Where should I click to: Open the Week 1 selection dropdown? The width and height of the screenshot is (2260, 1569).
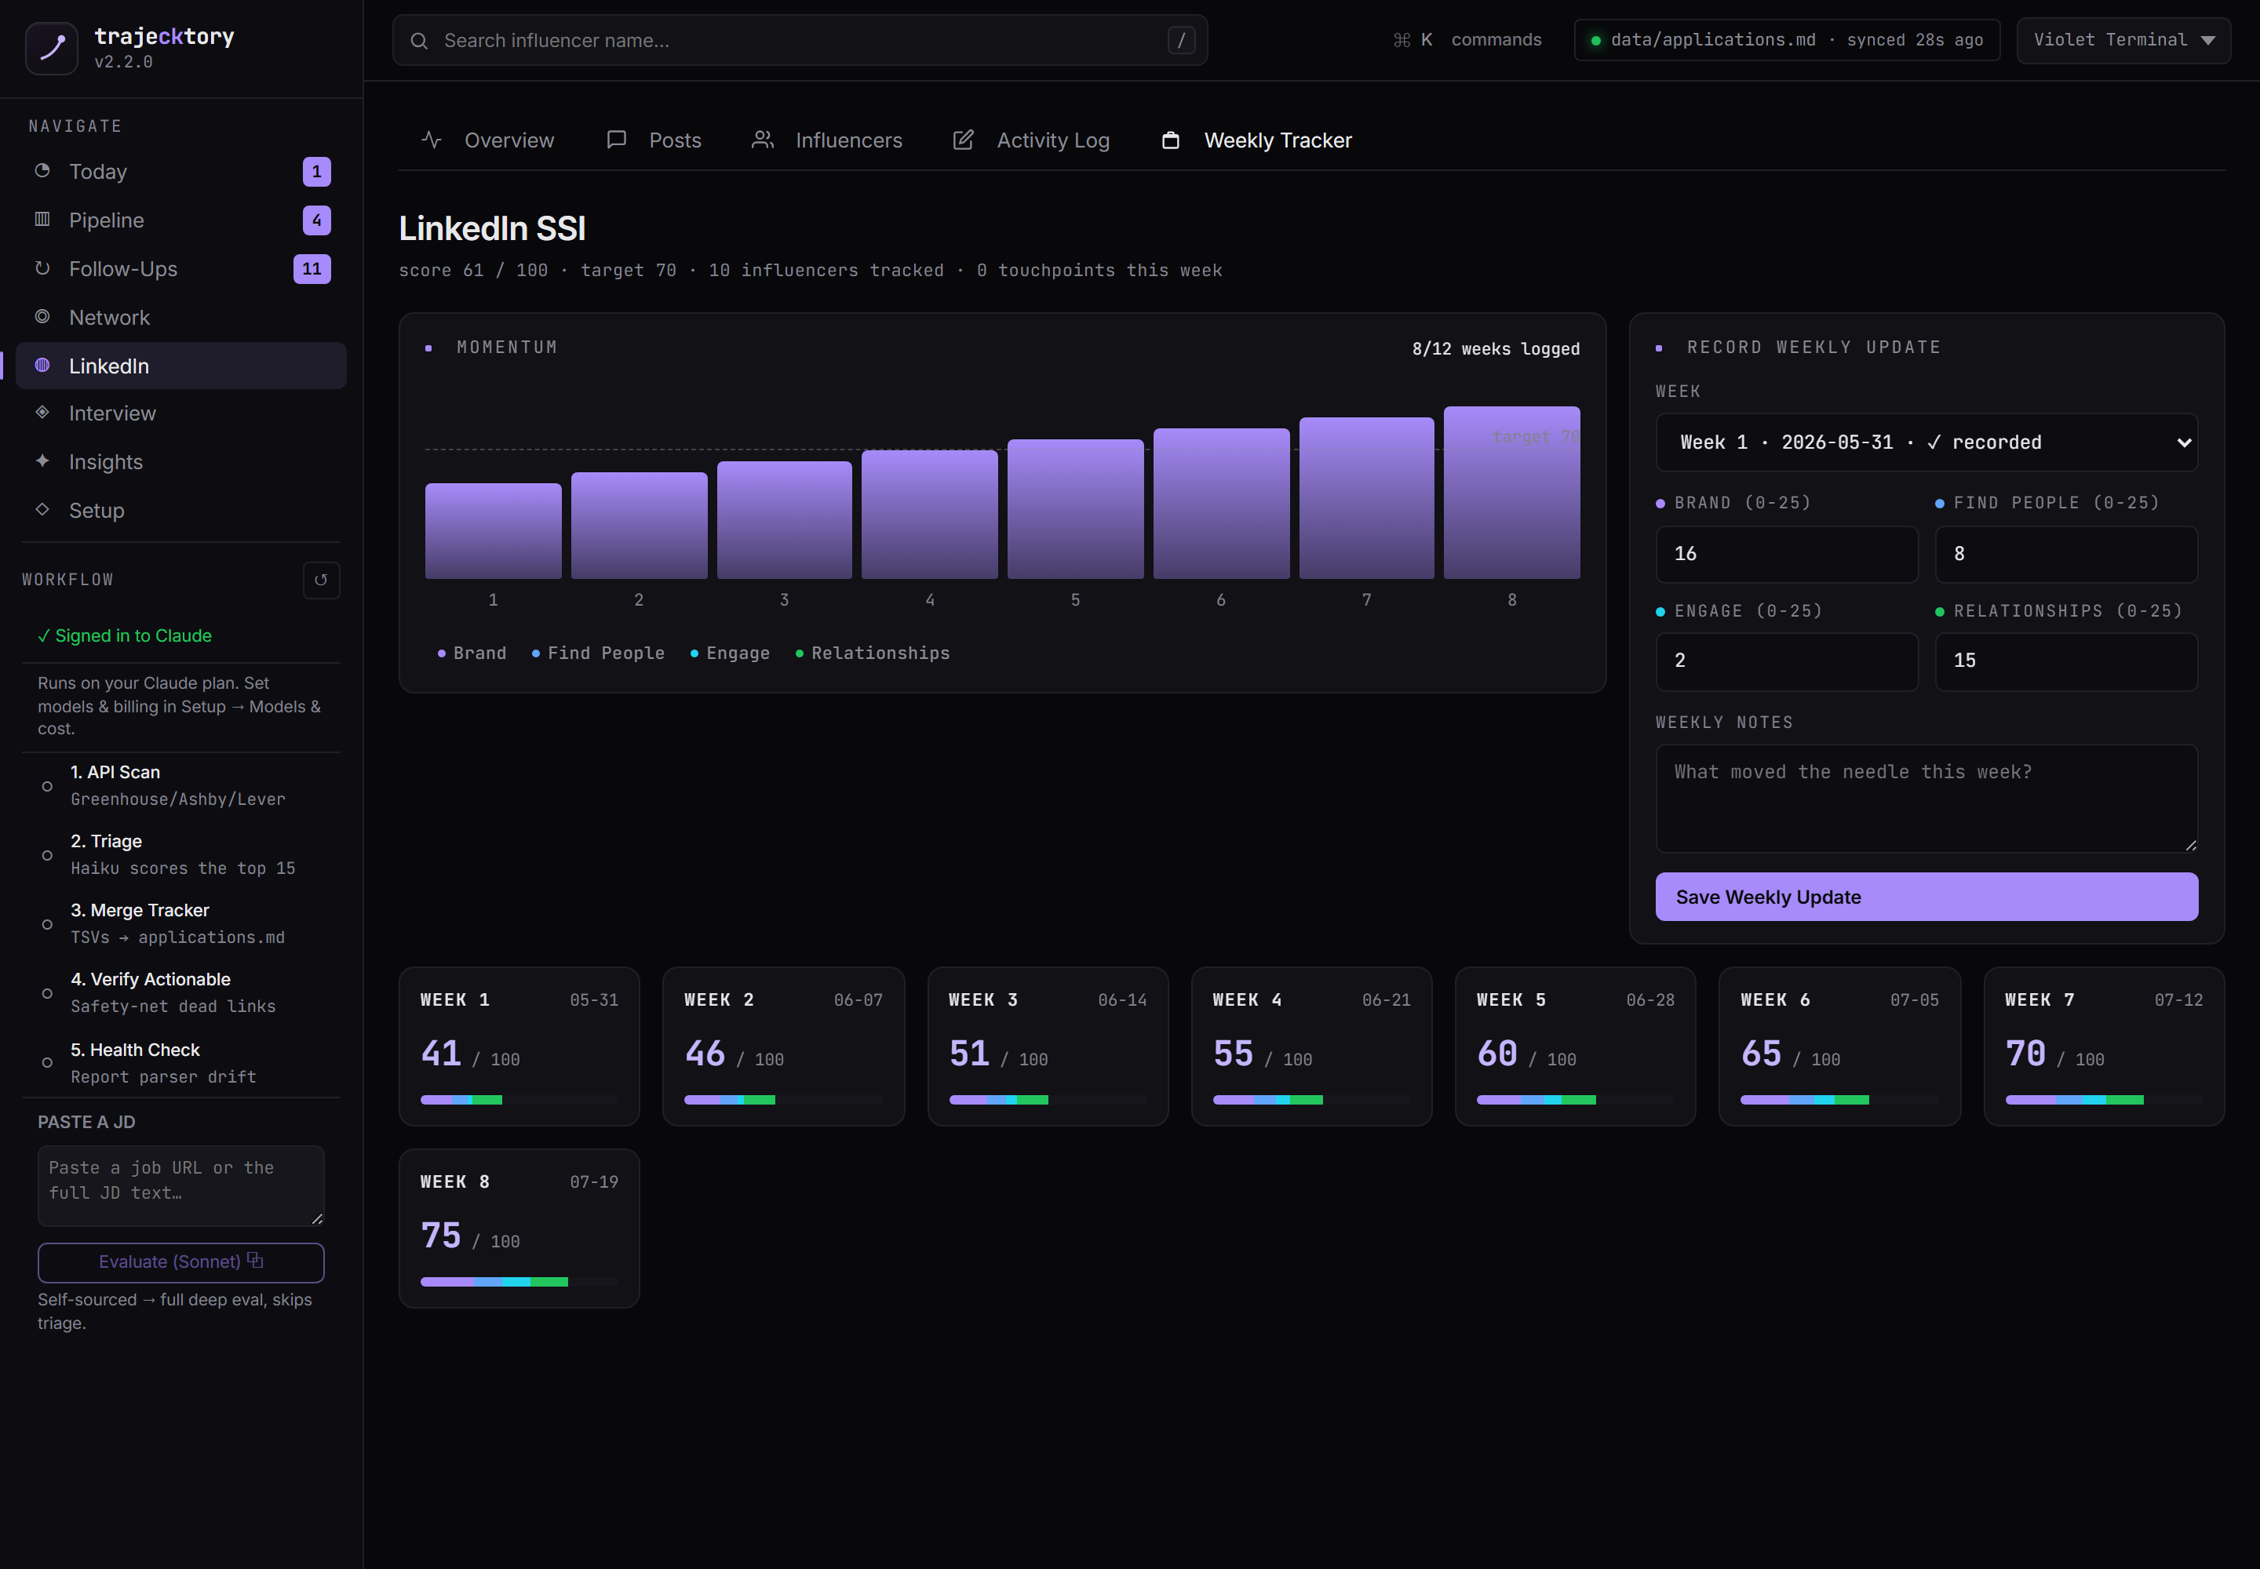click(x=1926, y=442)
